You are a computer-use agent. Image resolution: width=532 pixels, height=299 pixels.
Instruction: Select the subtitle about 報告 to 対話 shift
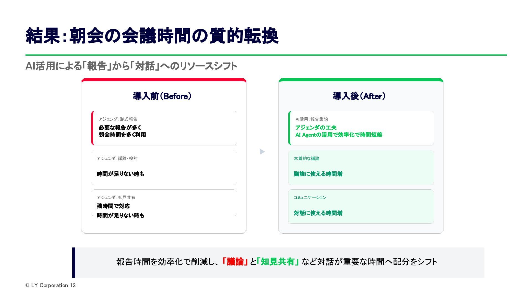pyautogui.click(x=131, y=66)
